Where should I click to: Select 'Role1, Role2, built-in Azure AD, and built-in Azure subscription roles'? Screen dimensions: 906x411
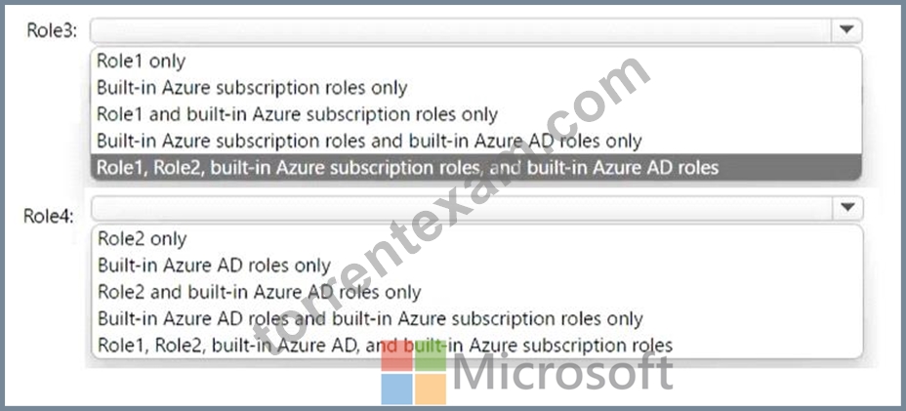(x=386, y=345)
